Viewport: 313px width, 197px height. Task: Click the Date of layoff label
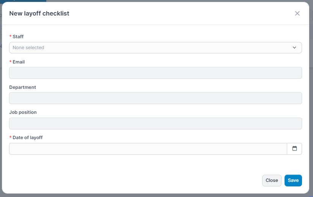click(x=28, y=138)
